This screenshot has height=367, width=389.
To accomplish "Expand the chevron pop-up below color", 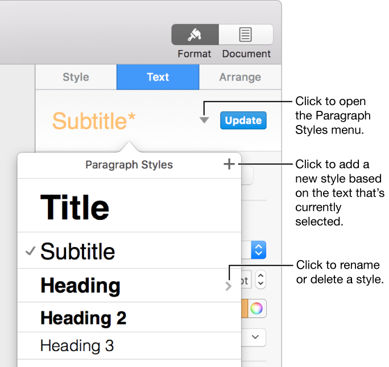I will [255, 337].
